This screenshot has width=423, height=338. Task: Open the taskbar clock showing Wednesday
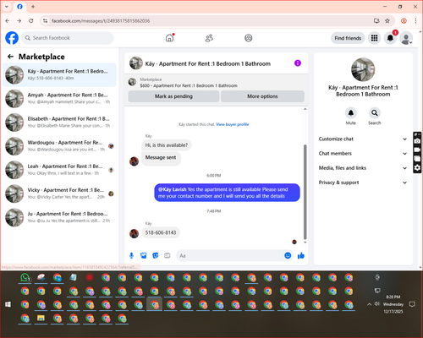393,304
